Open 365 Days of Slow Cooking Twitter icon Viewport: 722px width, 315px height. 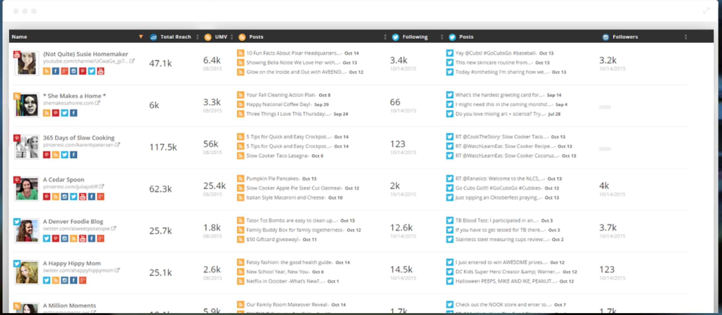click(x=64, y=155)
